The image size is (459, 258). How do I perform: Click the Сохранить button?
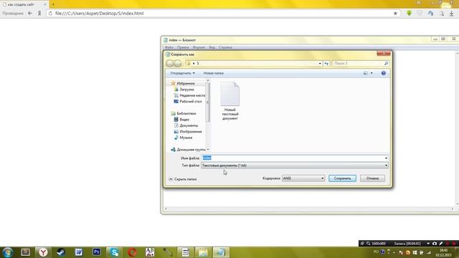[342, 178]
